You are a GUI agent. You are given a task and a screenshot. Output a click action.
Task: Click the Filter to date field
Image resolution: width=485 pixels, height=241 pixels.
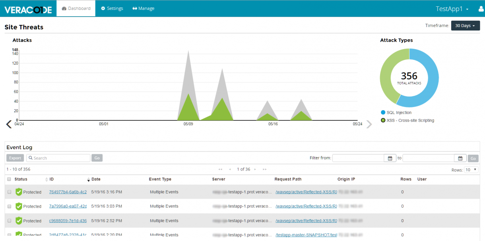click(429, 158)
